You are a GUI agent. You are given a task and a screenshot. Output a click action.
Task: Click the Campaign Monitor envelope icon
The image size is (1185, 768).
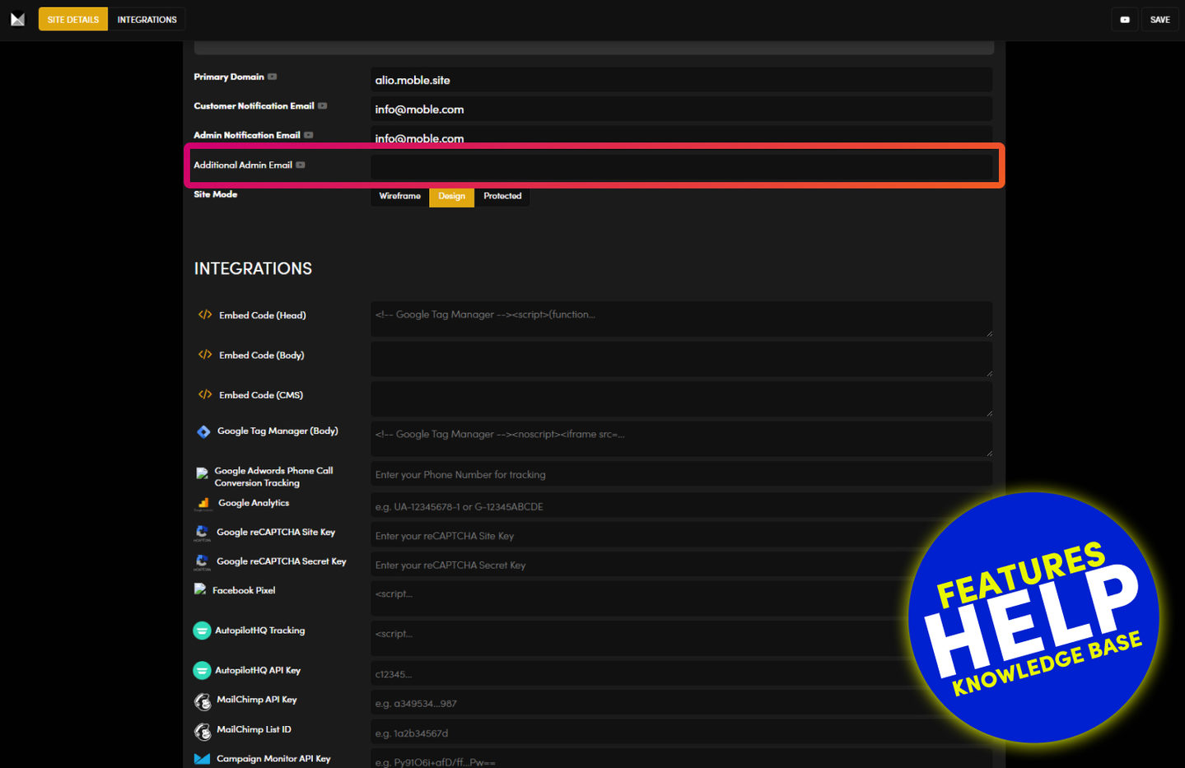pyautogui.click(x=202, y=759)
